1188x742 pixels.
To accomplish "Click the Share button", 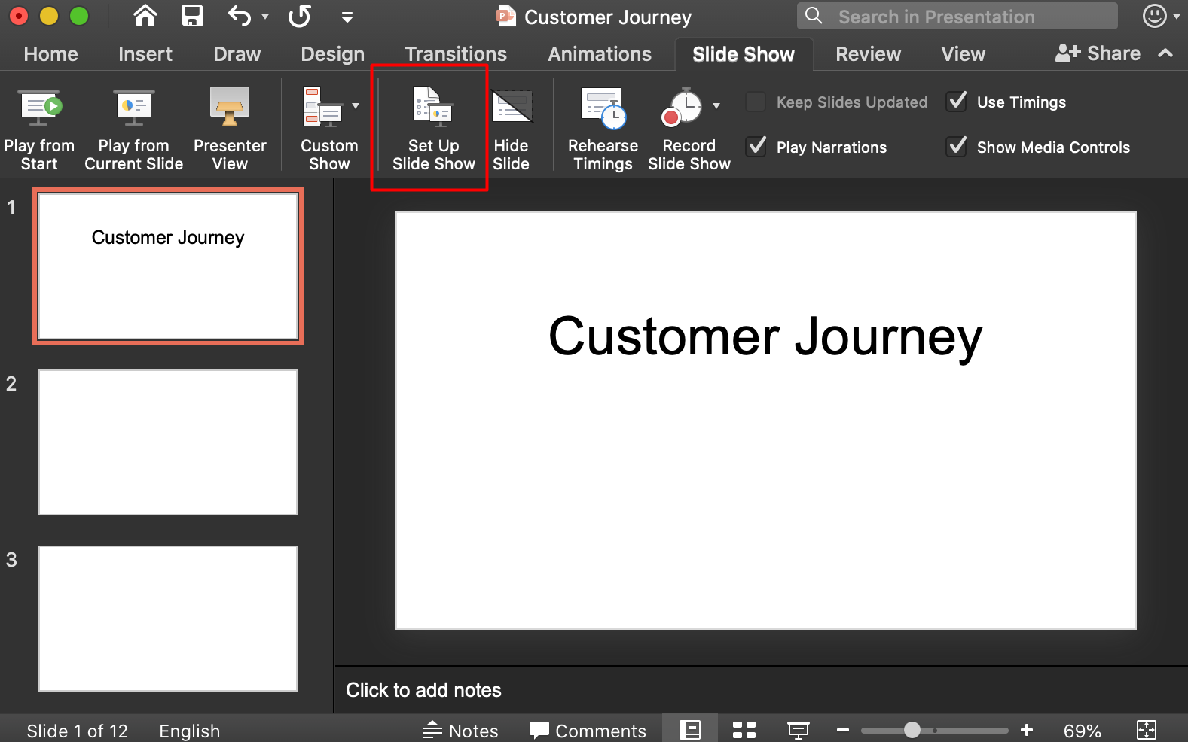I will coord(1098,53).
